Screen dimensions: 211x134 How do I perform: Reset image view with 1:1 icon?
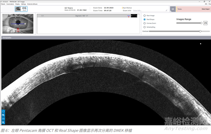coord(3,119)
